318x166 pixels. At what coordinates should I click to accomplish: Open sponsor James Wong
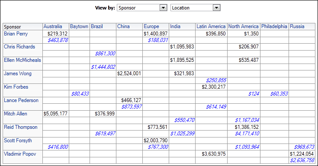click(18, 73)
